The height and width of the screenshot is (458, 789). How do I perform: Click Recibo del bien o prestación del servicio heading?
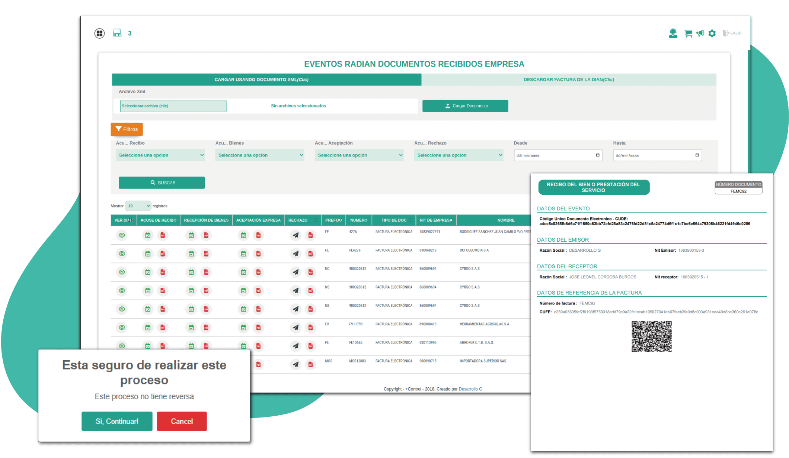594,187
